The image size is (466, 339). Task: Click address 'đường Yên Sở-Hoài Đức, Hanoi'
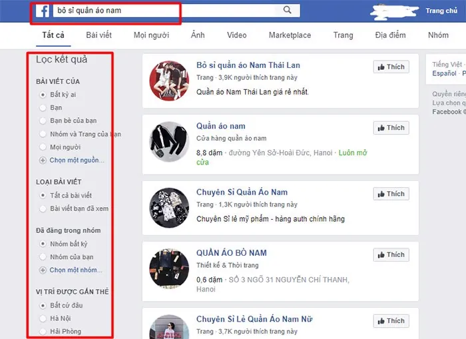click(280, 153)
